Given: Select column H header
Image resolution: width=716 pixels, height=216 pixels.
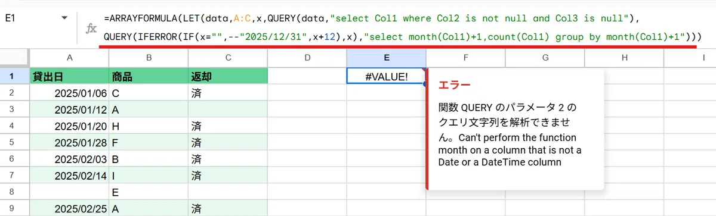Looking at the screenshot, I should tap(625, 58).
